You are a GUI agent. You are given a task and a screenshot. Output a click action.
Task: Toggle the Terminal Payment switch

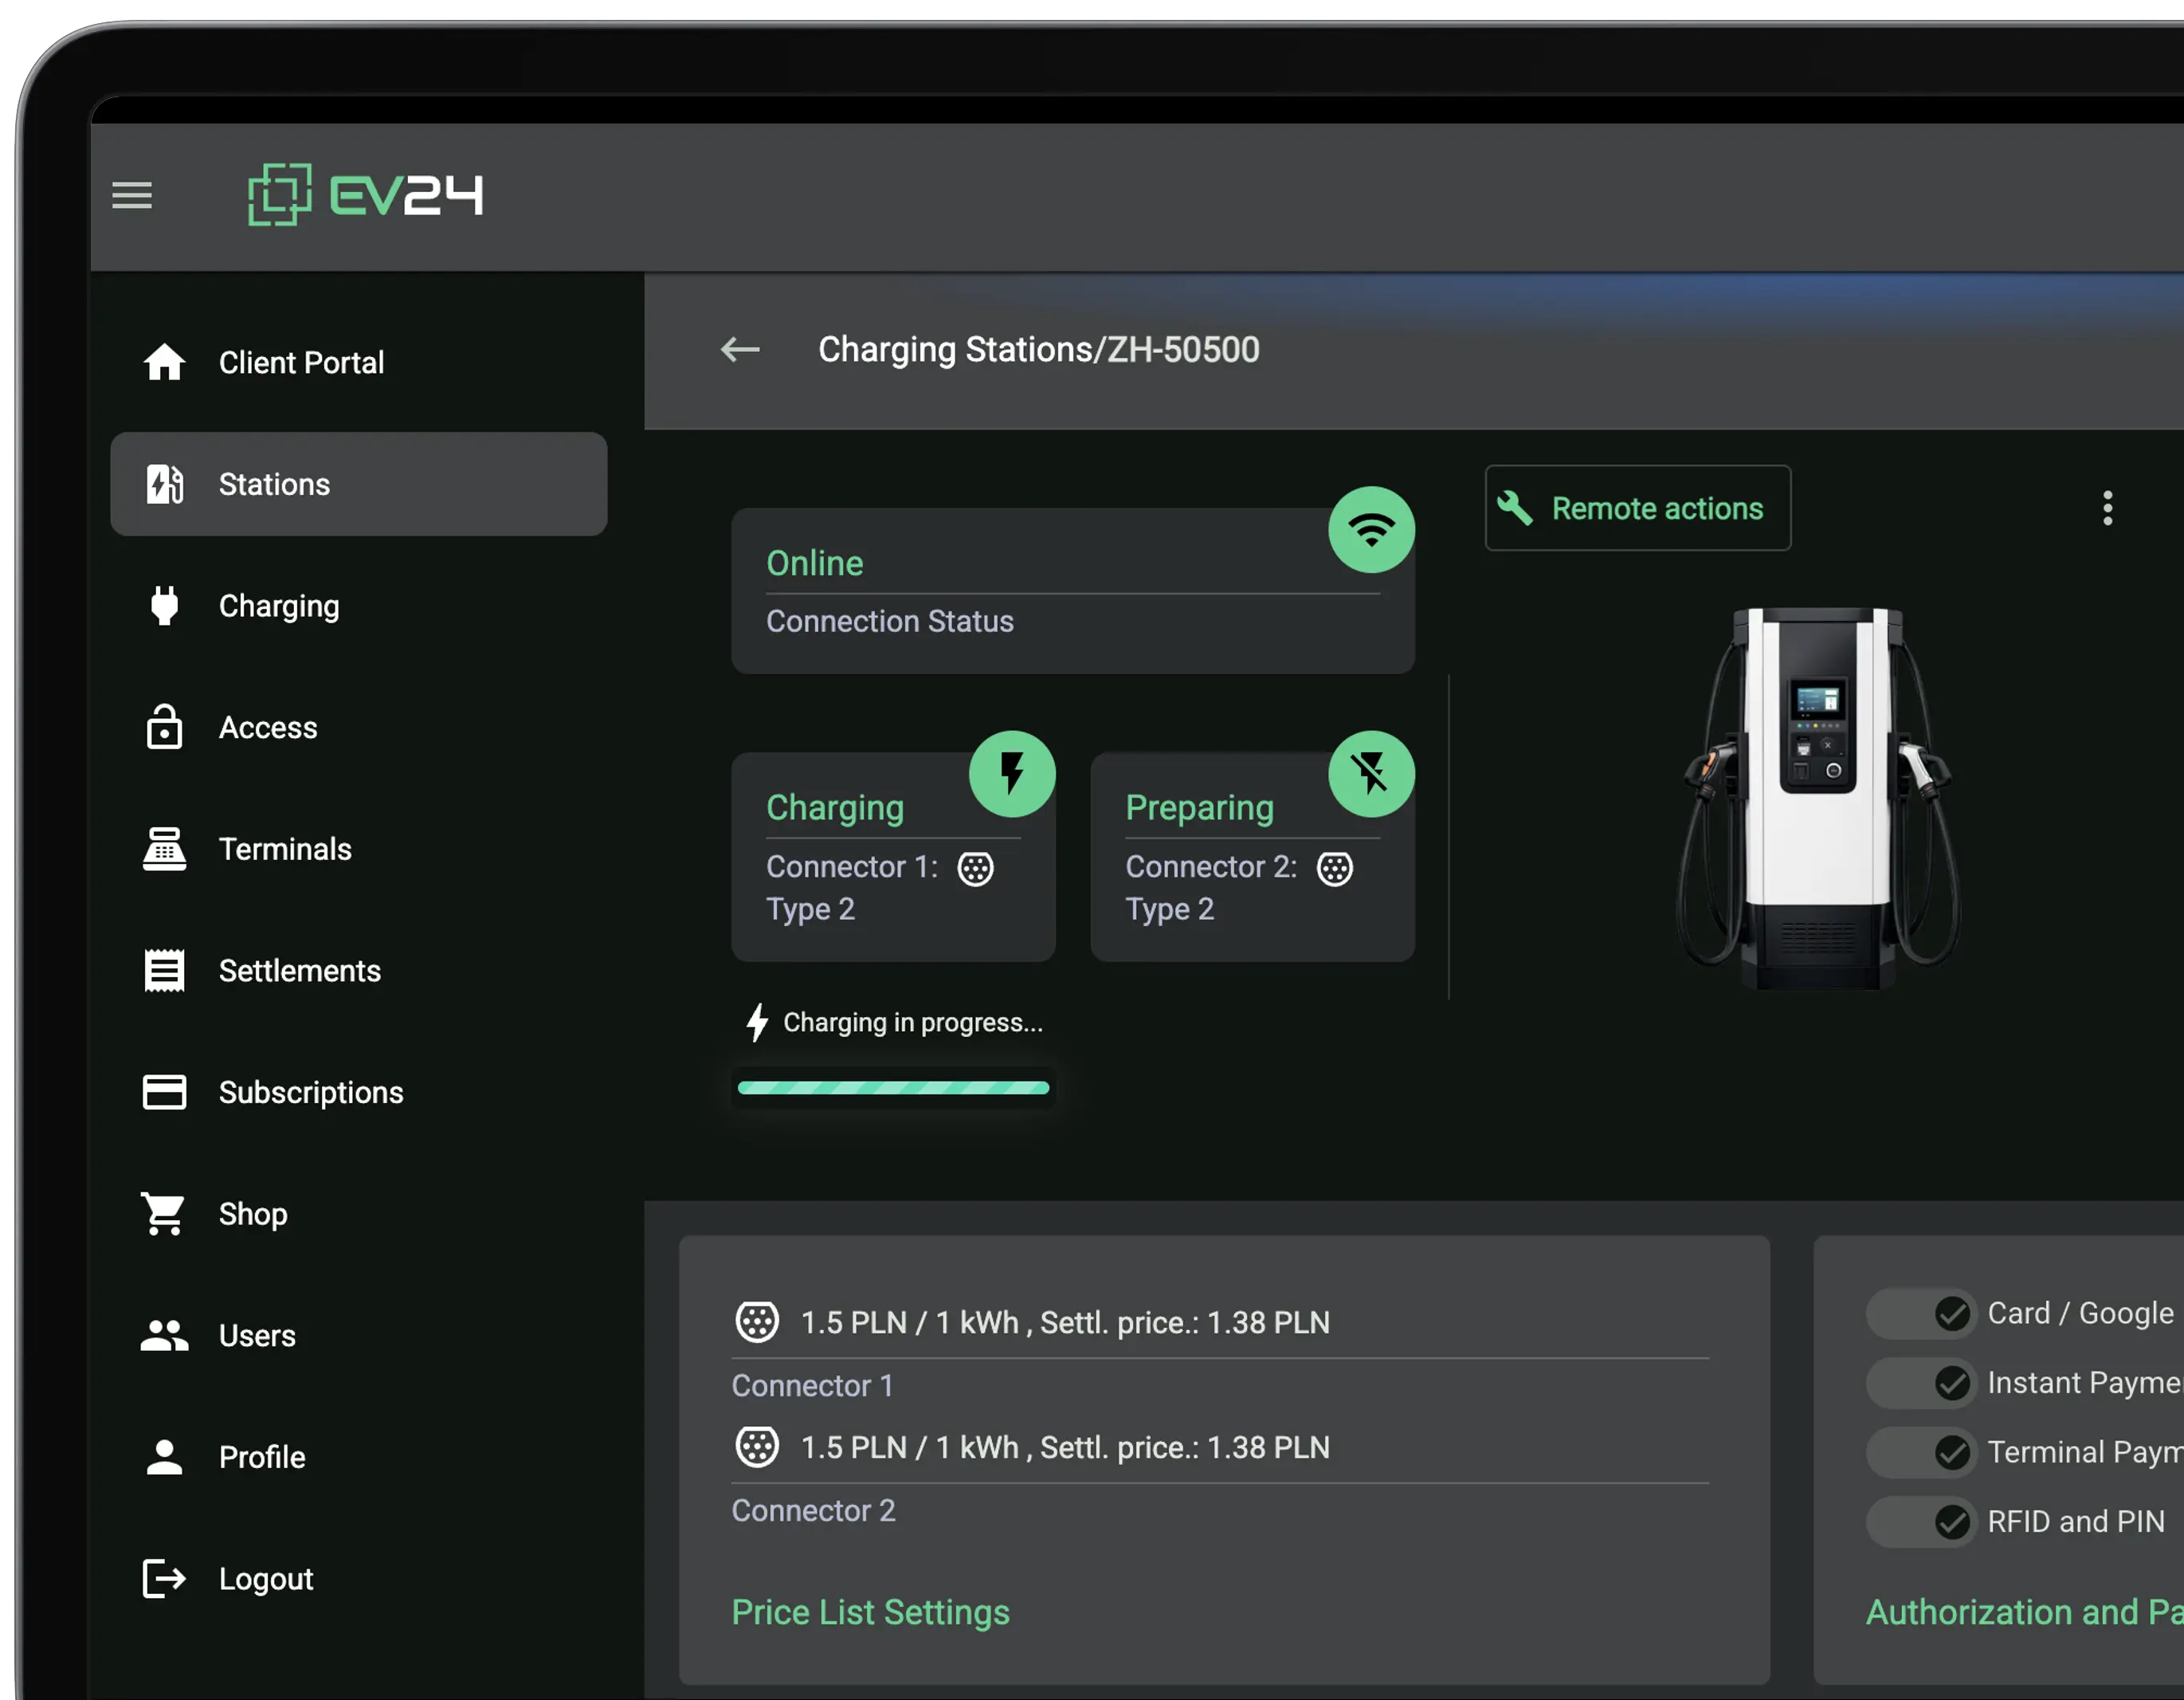coord(1920,1452)
